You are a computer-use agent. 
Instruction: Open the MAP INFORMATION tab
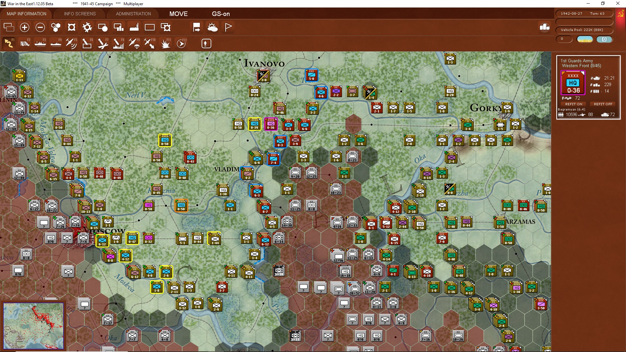(x=26, y=14)
